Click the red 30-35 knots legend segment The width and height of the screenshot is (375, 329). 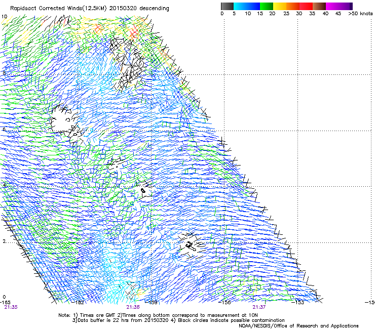306,6
